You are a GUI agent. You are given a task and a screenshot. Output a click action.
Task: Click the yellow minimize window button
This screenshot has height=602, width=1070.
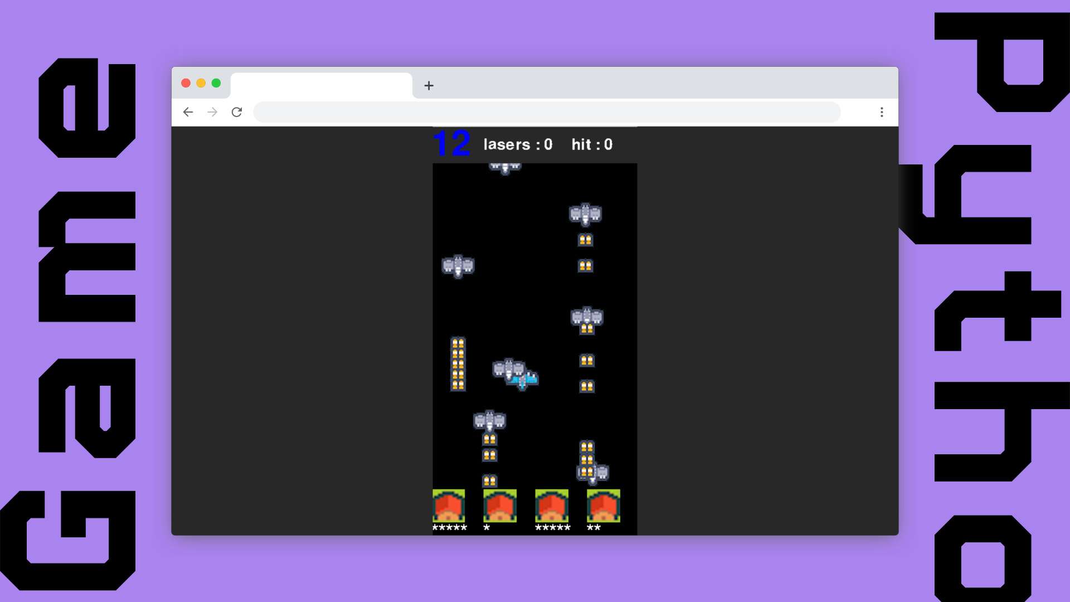pos(201,83)
